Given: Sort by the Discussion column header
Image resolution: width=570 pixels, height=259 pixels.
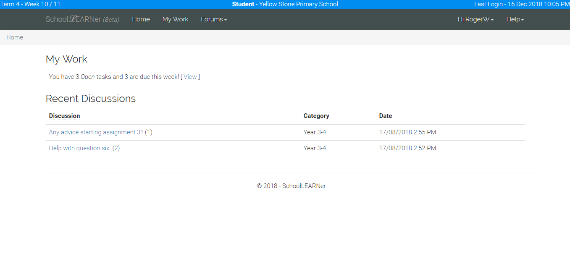Looking at the screenshot, I should coord(64,116).
